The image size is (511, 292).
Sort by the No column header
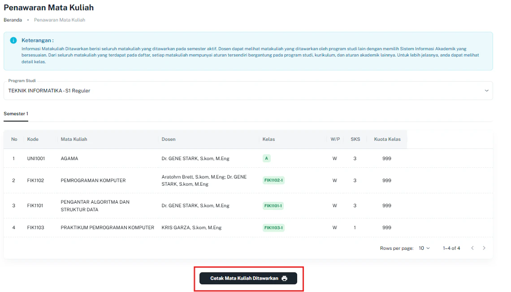click(x=14, y=139)
